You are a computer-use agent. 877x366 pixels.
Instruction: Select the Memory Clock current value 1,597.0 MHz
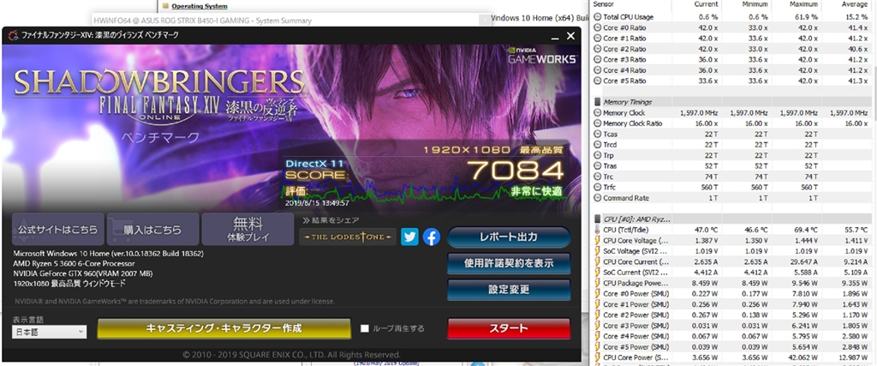coord(699,113)
